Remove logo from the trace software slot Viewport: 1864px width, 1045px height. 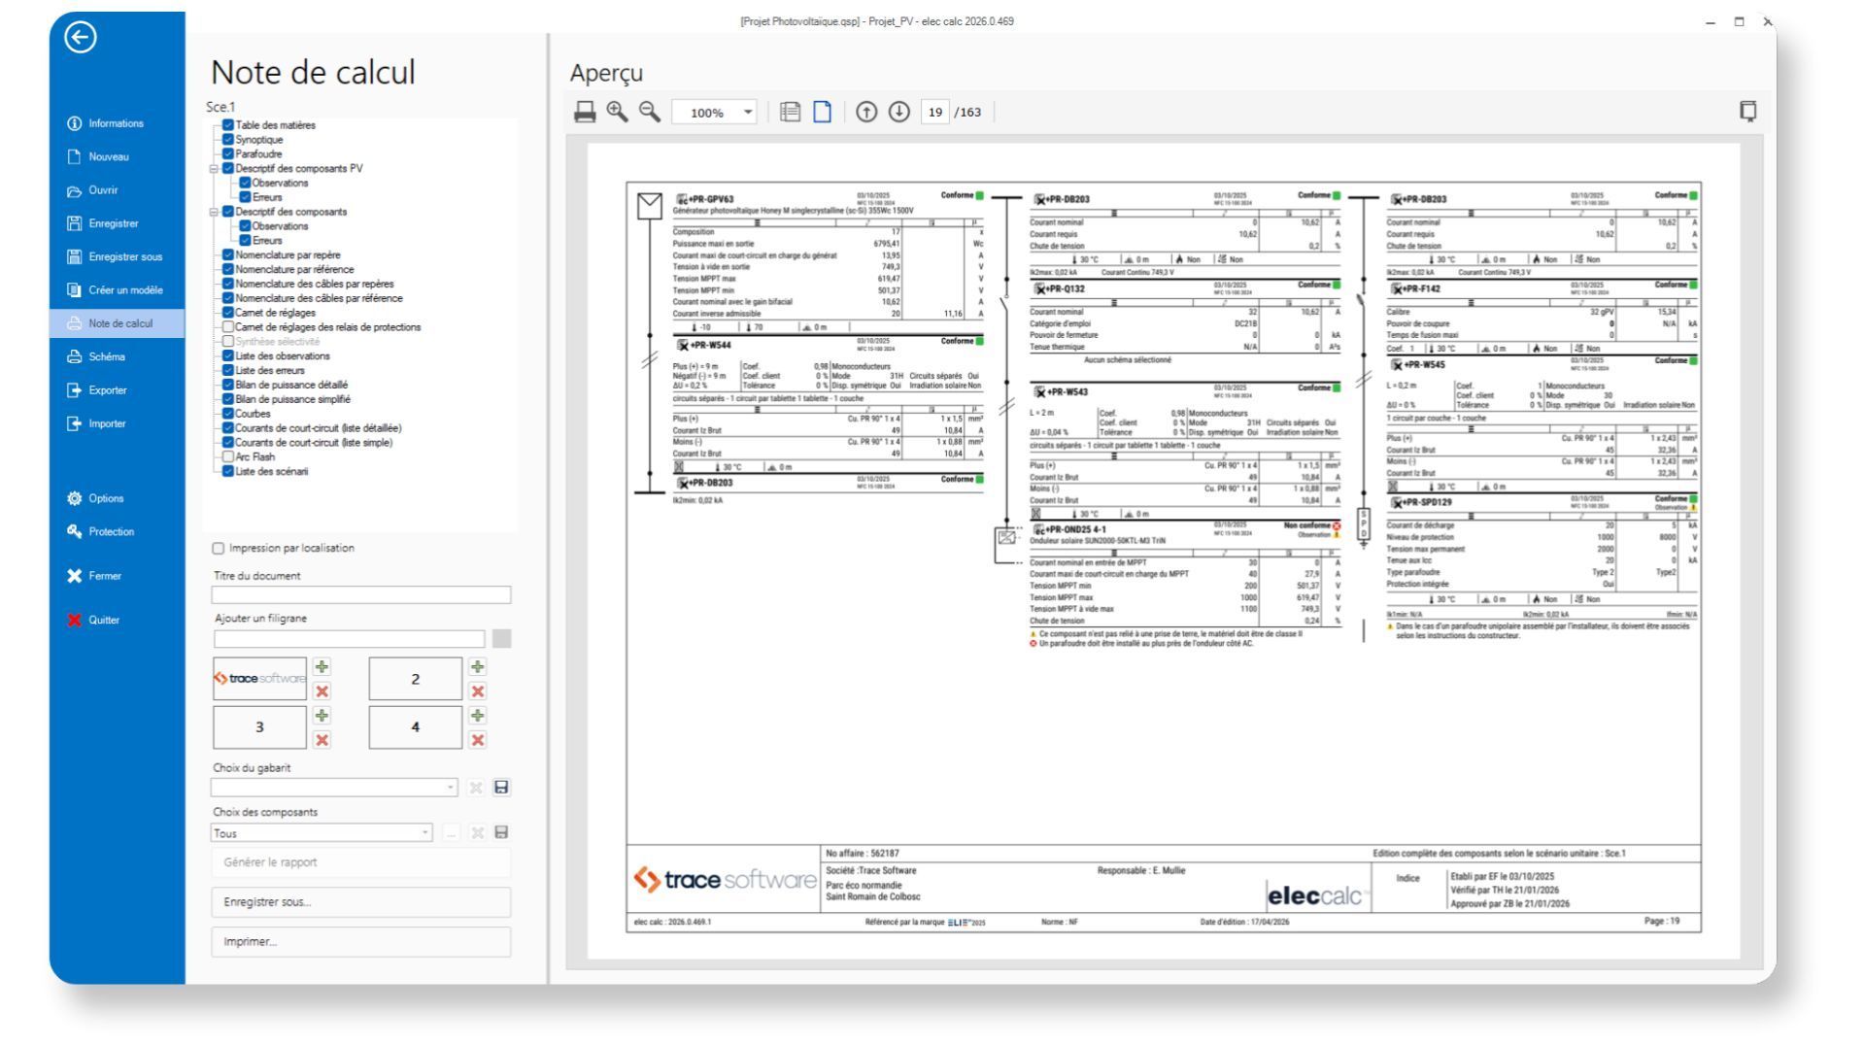[x=322, y=691]
